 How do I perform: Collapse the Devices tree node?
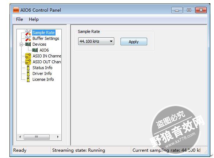(x=21, y=44)
